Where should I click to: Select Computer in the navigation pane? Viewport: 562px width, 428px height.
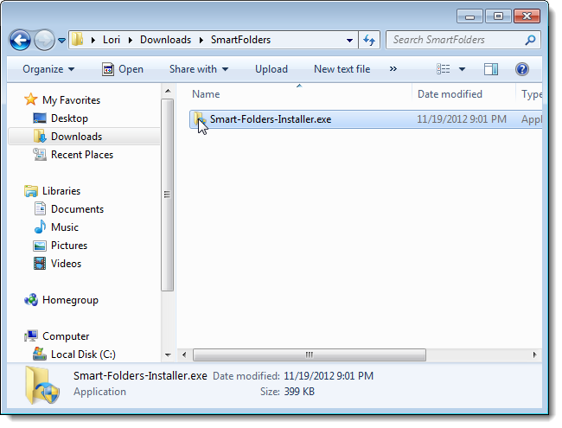(x=66, y=336)
